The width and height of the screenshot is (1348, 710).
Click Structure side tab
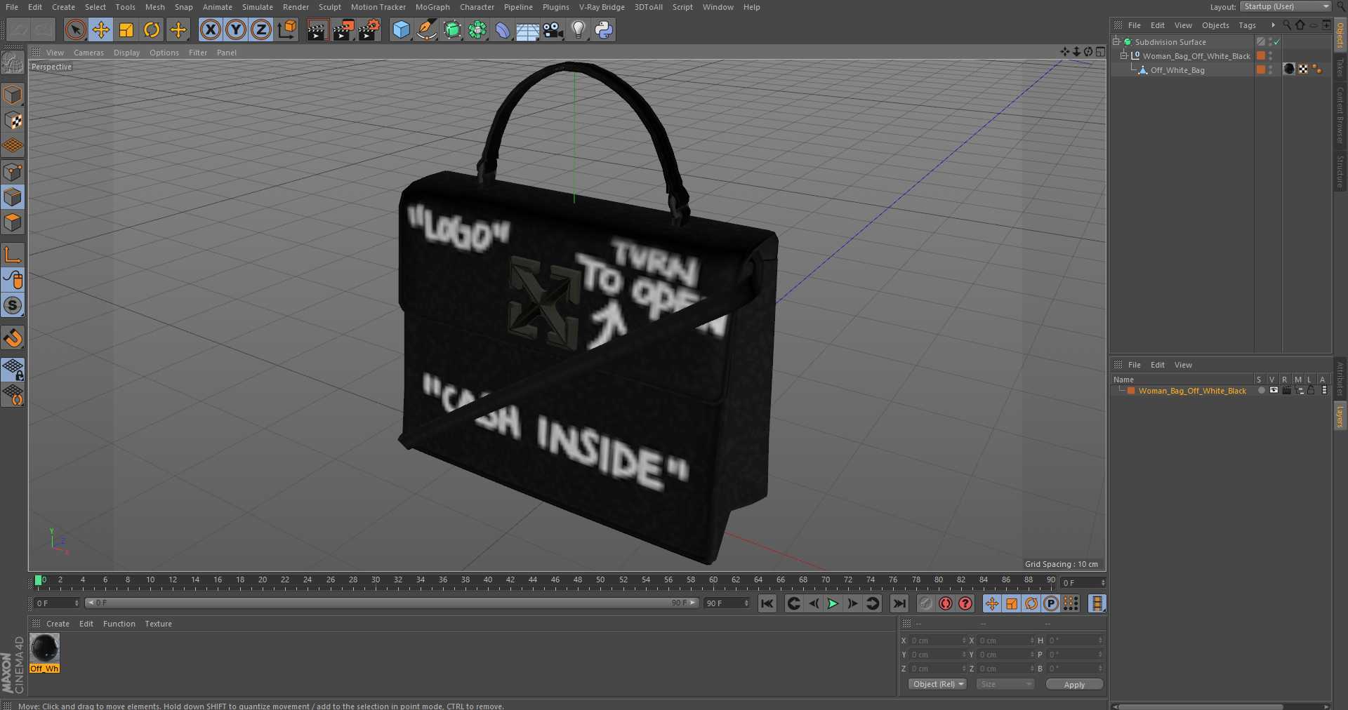[x=1340, y=172]
